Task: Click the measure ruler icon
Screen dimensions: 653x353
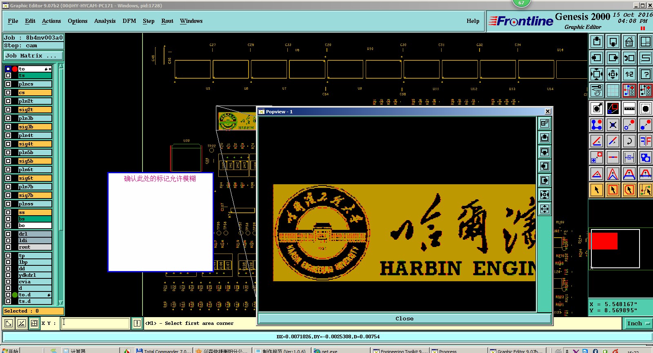Action: click(x=629, y=108)
